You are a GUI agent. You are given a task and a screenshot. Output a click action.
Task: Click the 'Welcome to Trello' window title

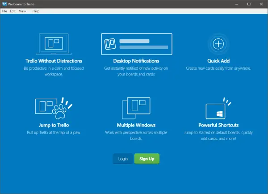21,4
